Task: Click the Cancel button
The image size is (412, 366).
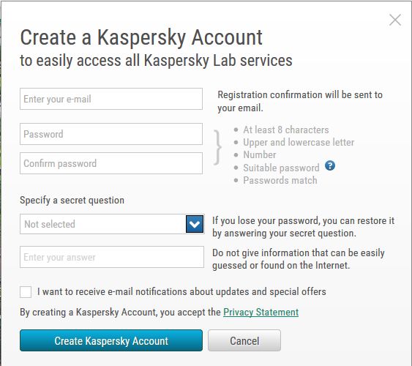Action: coord(244,340)
